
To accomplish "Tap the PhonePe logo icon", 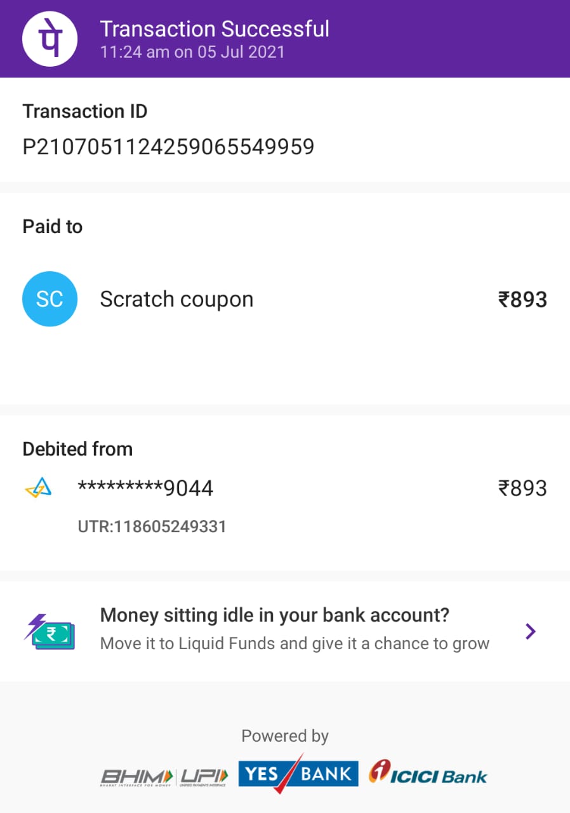I will 50,39.
